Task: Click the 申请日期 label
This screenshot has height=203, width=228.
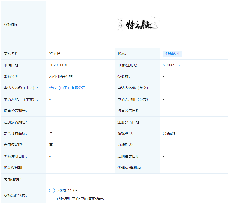Action: (12, 65)
